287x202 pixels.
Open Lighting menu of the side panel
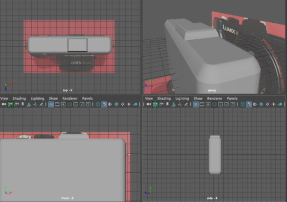coord(182,99)
